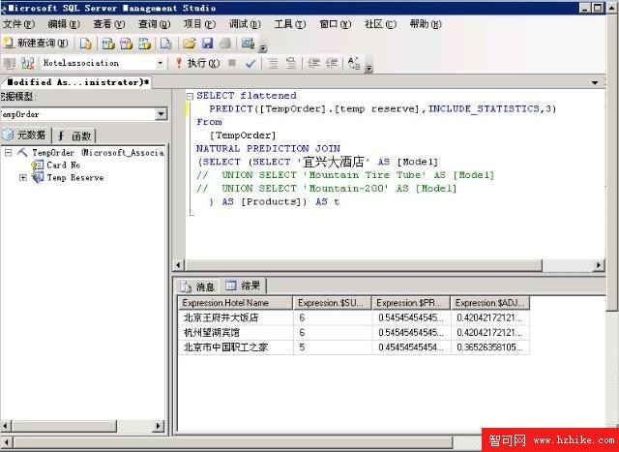Click the metadata pane horizontal scrollbar
619x452 pixels.
click(65, 426)
